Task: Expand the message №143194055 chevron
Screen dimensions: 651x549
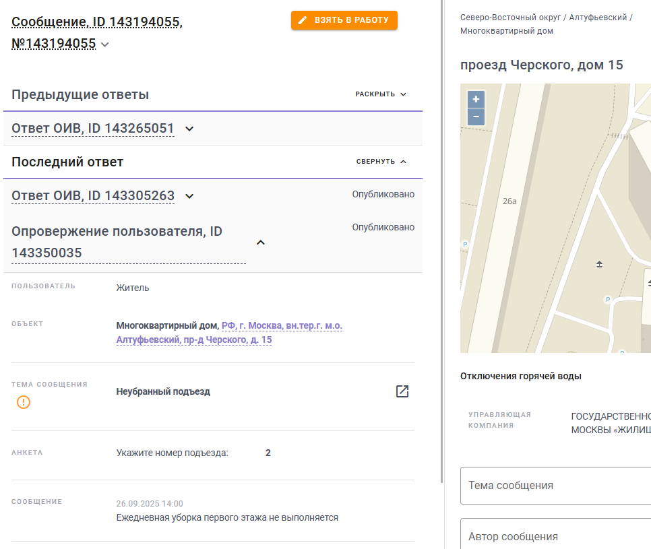Action: point(105,44)
